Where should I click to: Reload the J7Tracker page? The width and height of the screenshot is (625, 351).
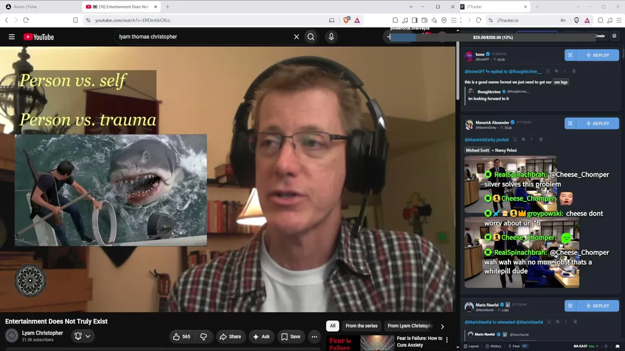pyautogui.click(x=479, y=20)
